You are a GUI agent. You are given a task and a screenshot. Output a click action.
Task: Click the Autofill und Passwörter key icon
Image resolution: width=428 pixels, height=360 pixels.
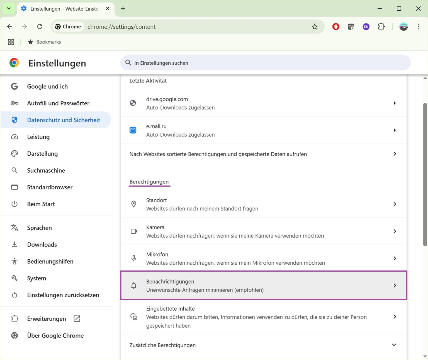pyautogui.click(x=14, y=103)
